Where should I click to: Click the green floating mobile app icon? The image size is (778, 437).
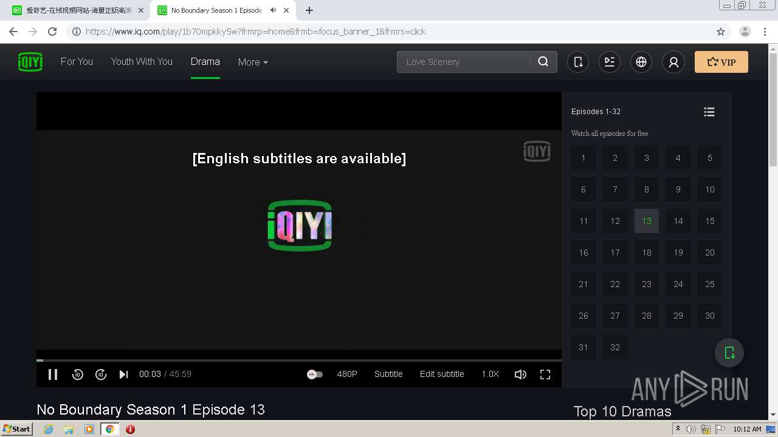(x=729, y=353)
